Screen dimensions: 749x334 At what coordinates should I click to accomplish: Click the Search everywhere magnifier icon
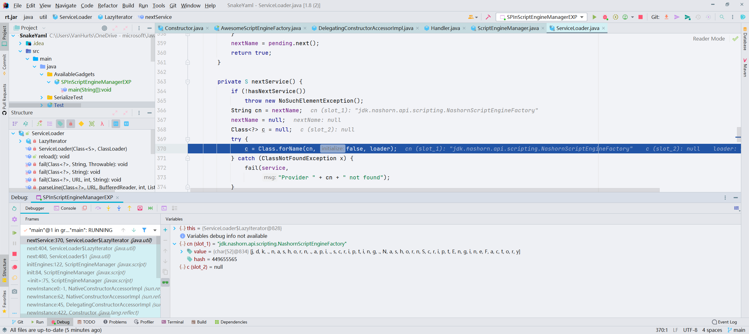722,17
